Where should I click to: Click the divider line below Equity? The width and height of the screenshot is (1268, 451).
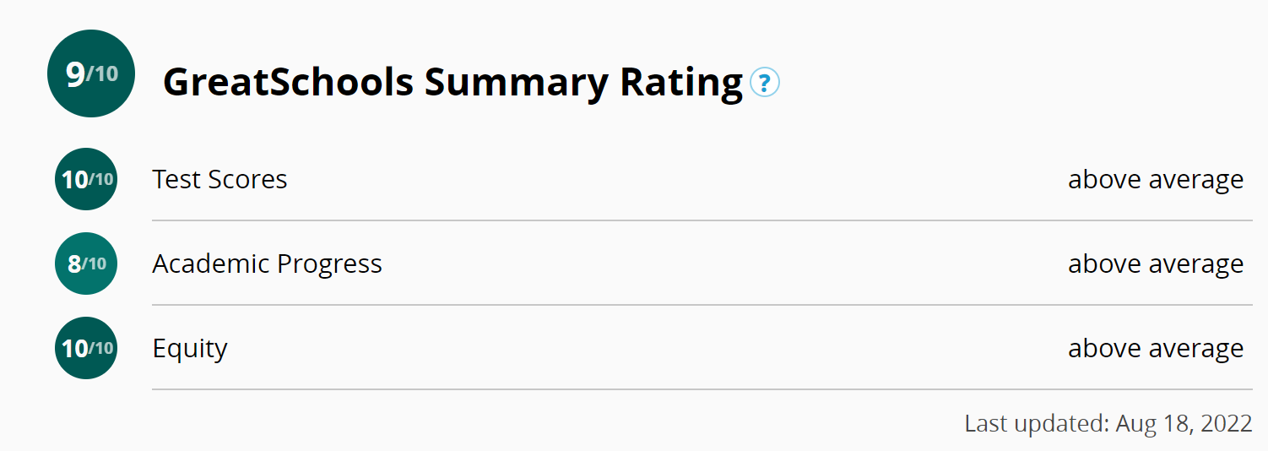point(701,389)
